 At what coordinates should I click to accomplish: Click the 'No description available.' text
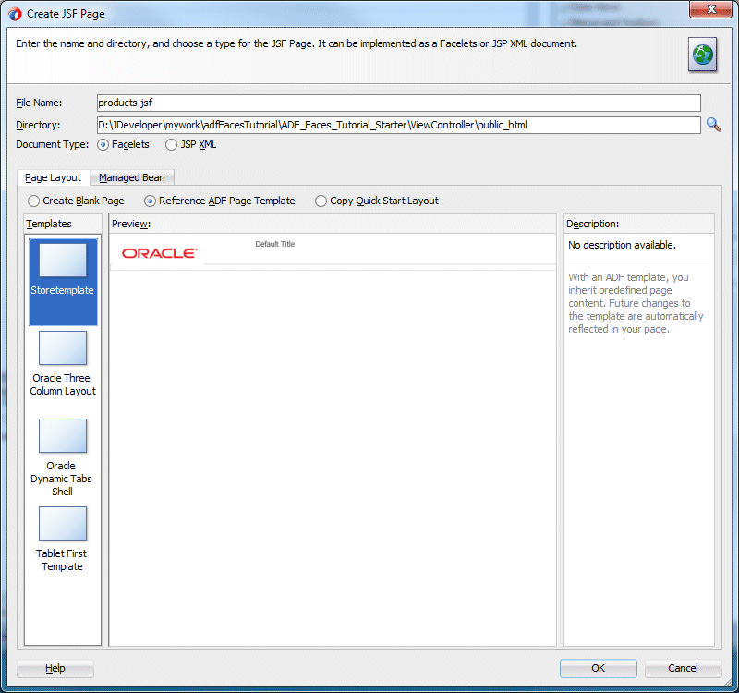click(x=622, y=245)
